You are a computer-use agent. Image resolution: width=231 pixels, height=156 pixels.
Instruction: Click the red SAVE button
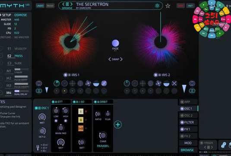coord(180,6)
